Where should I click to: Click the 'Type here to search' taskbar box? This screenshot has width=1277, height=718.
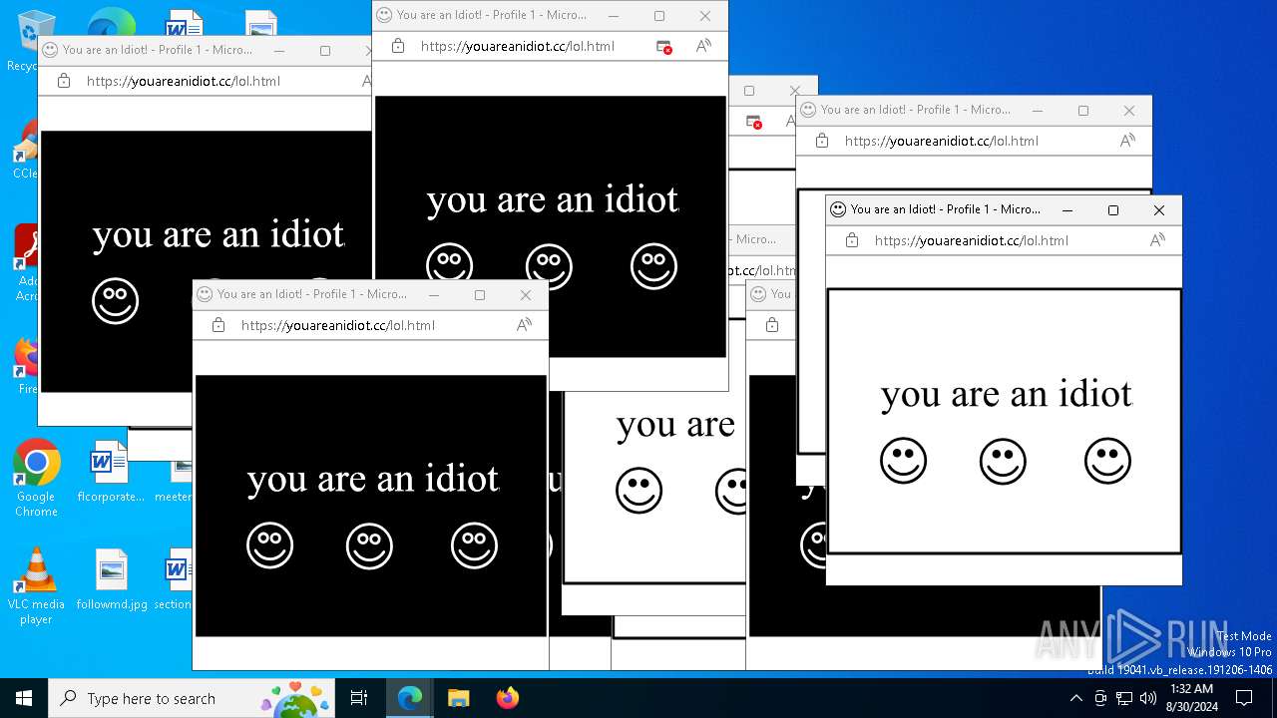click(191, 698)
